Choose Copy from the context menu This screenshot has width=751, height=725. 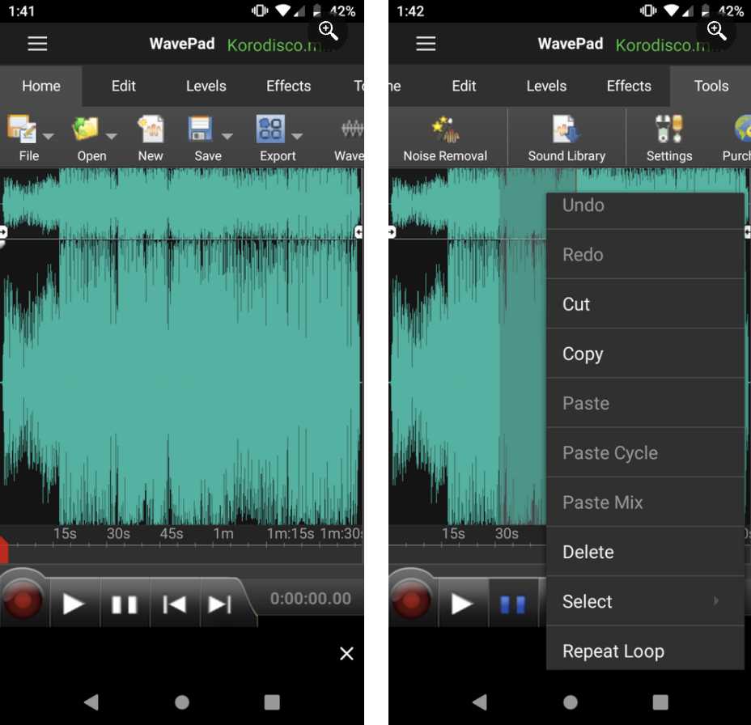(645, 354)
